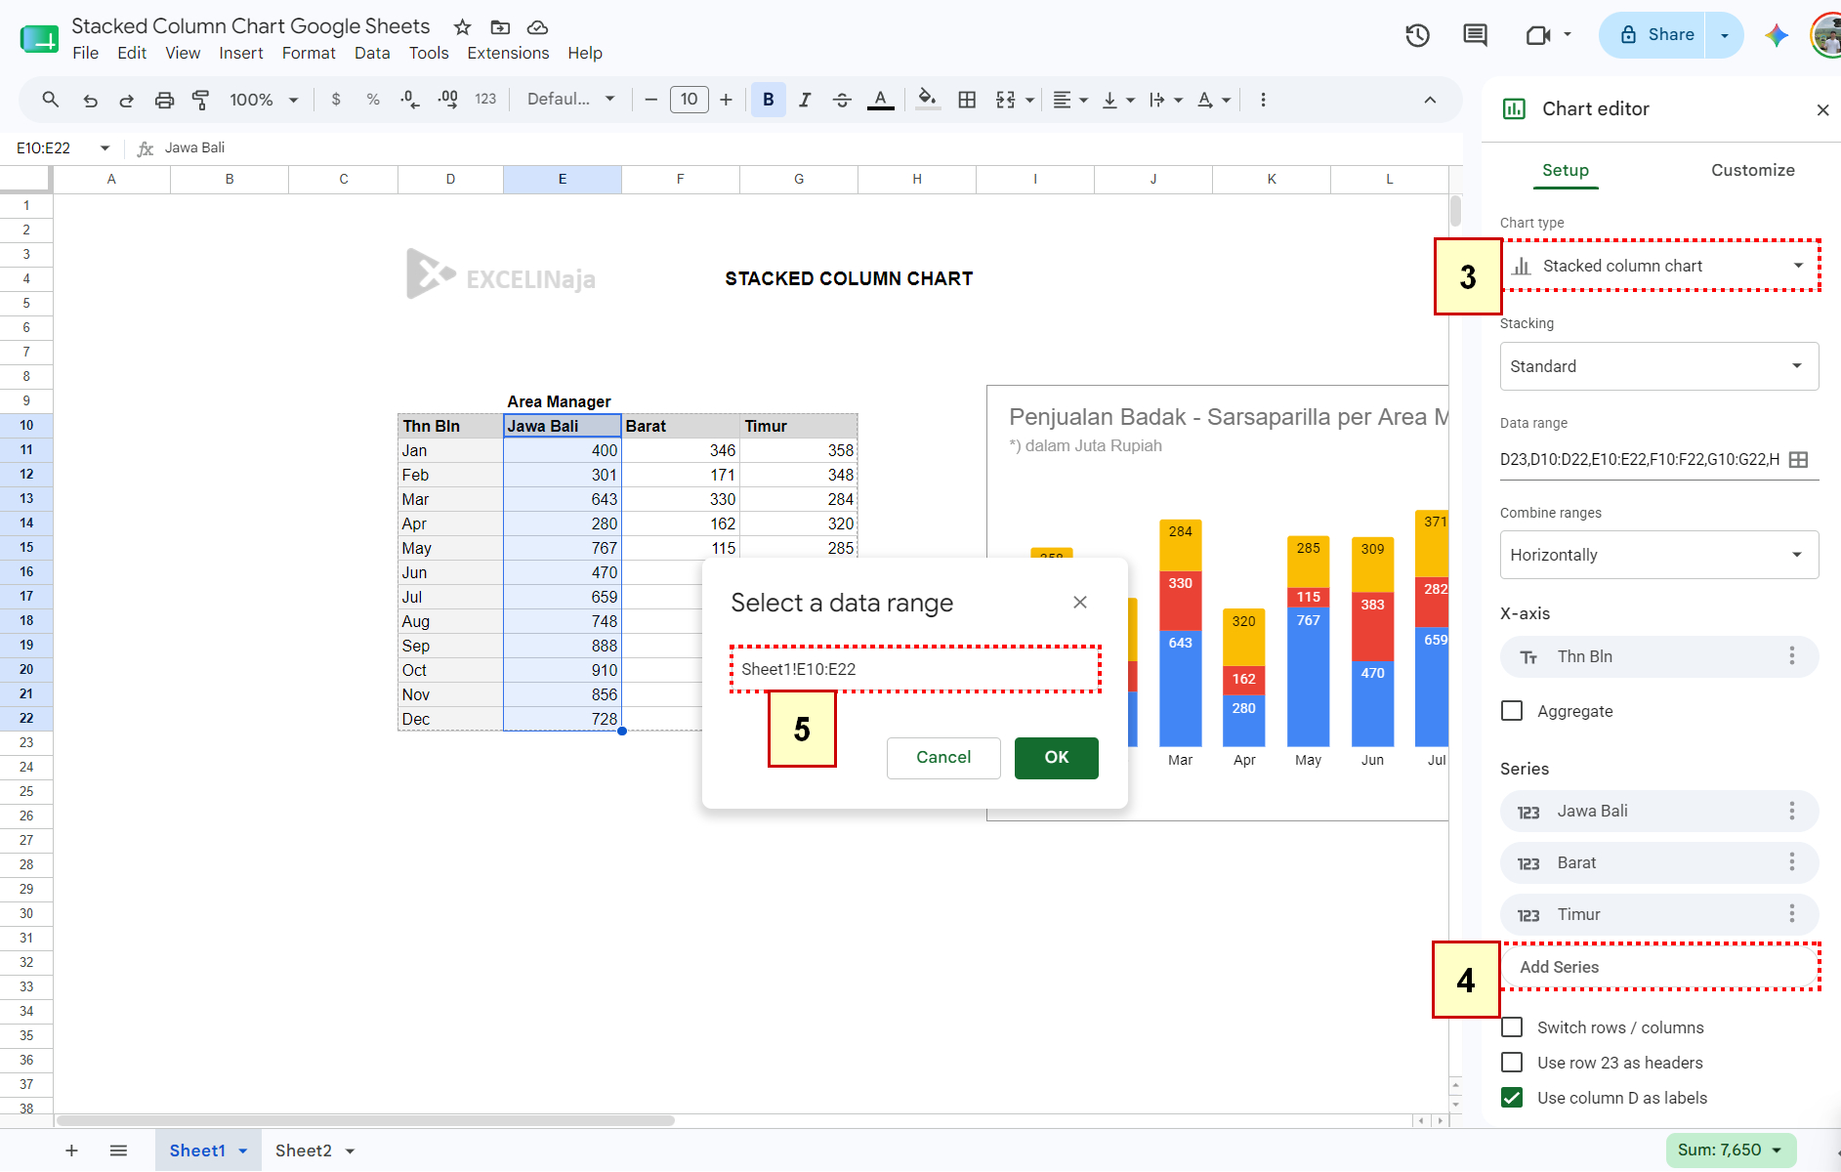Toggle Italic formatting
This screenshot has height=1172, width=1841.
[x=805, y=100]
